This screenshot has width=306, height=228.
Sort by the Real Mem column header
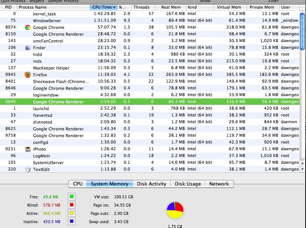click(171, 7)
